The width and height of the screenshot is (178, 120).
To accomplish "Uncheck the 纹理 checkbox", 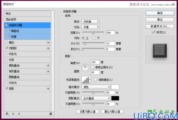I will pos(9,36).
